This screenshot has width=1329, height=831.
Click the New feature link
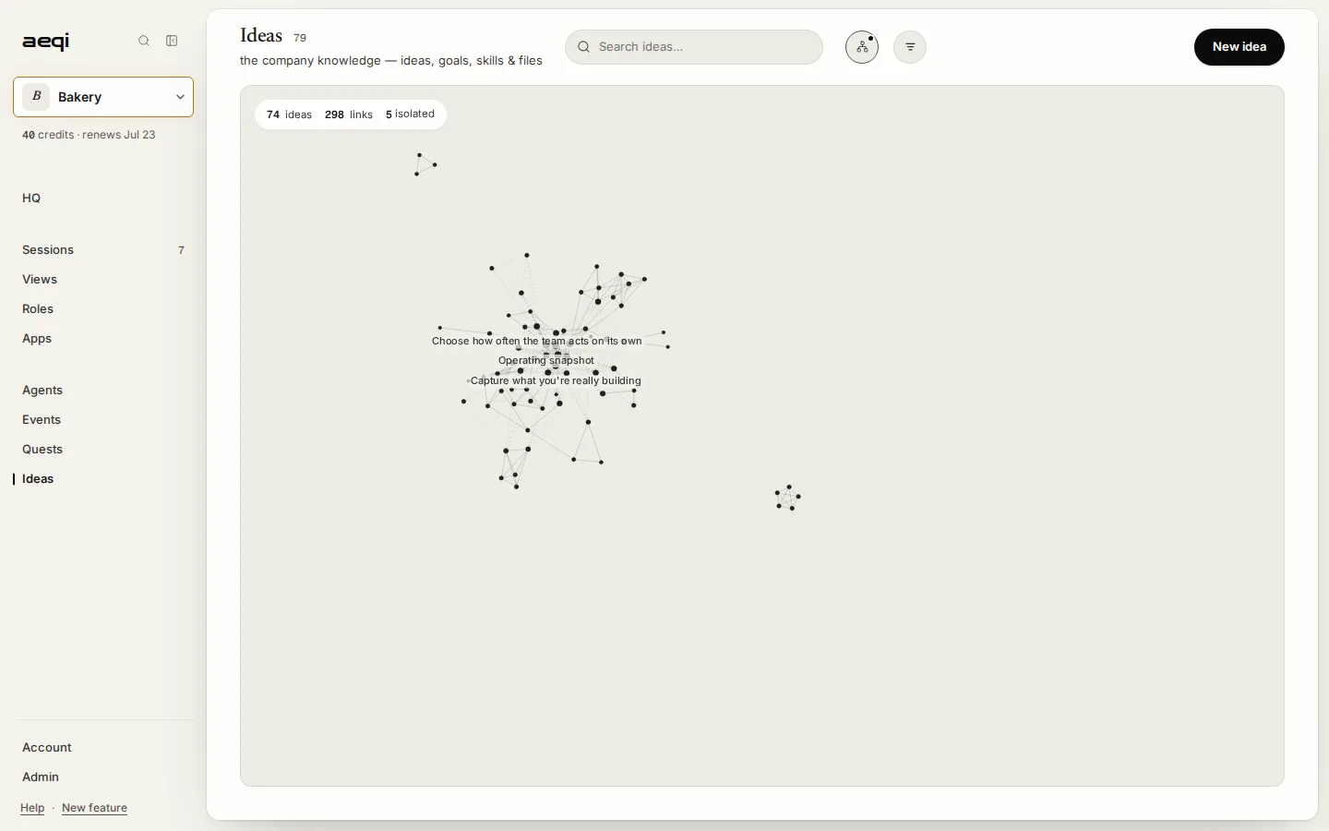(x=94, y=808)
